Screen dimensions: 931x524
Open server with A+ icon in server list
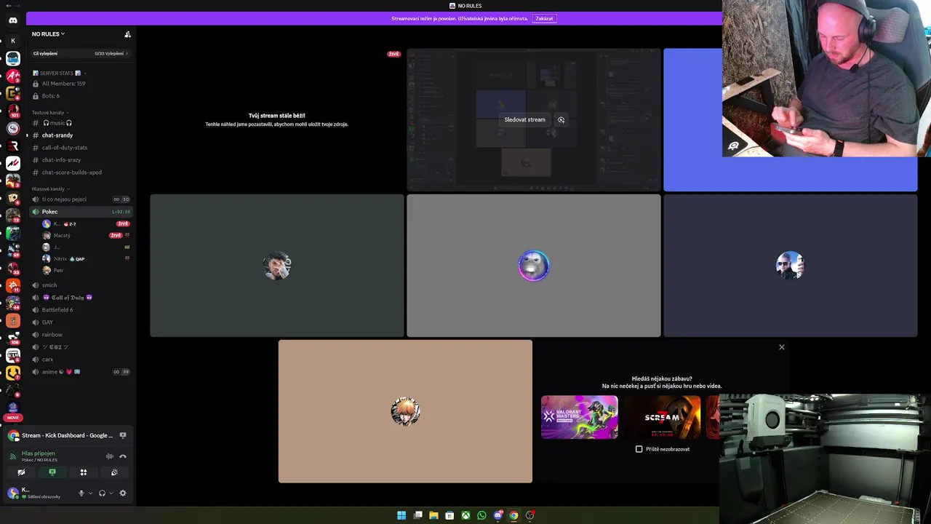12,76
